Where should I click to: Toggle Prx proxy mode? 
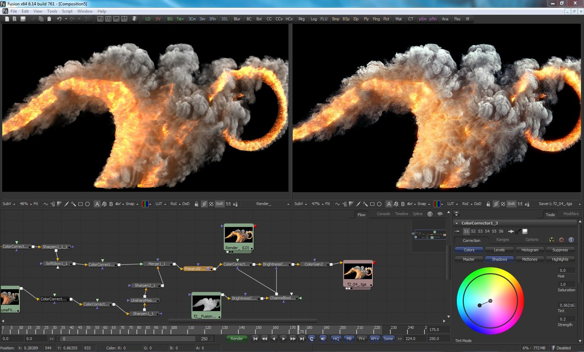coord(362,339)
